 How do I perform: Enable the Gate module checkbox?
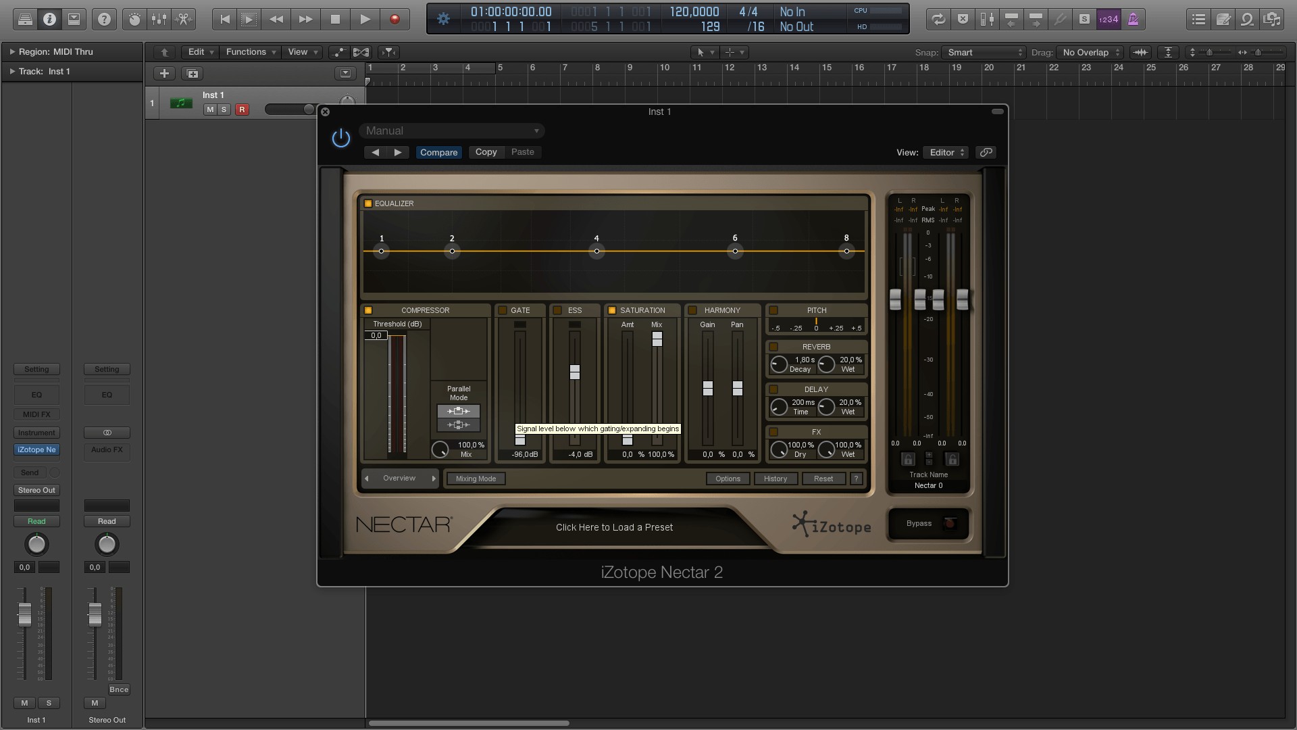(x=503, y=310)
